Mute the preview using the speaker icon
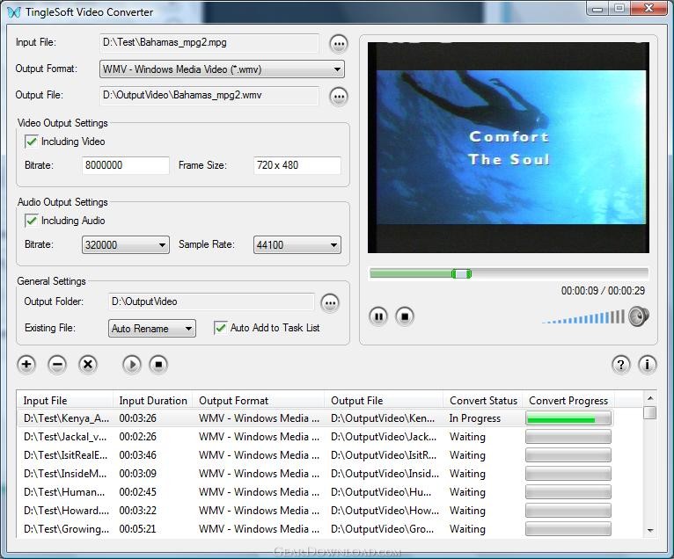This screenshot has height=559, width=674. click(x=639, y=316)
